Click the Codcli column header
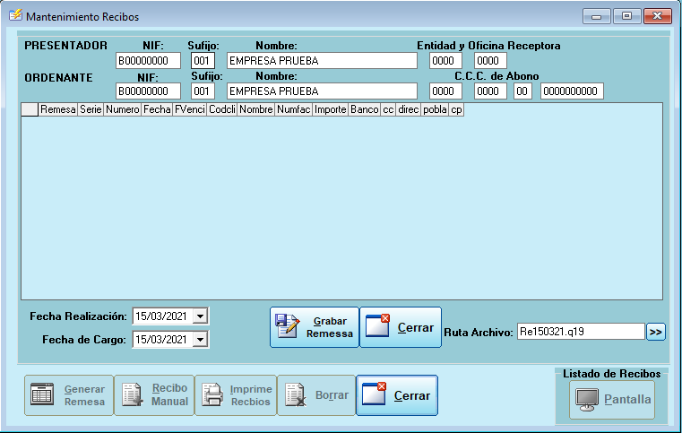This screenshot has height=433, width=682. click(x=222, y=109)
